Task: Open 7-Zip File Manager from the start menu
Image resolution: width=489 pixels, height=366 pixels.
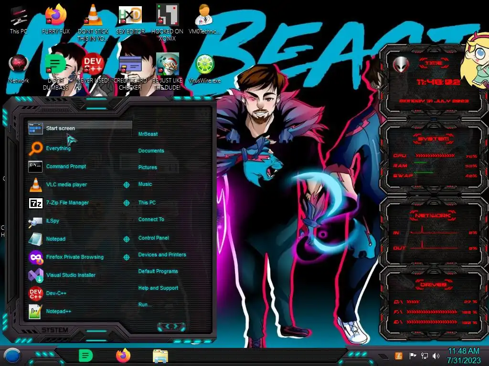Action: pyautogui.click(x=67, y=203)
